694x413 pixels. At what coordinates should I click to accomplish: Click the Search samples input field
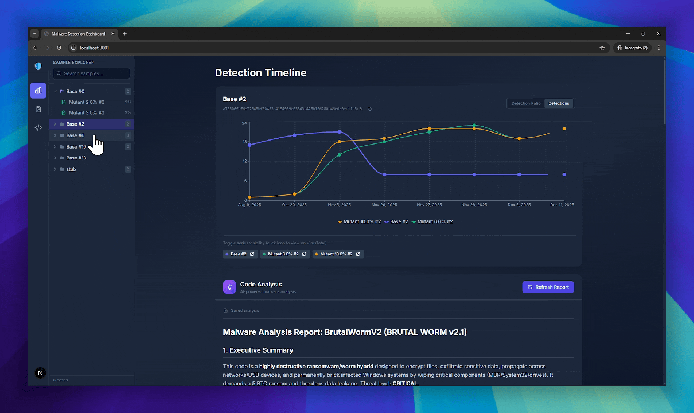(x=91, y=73)
